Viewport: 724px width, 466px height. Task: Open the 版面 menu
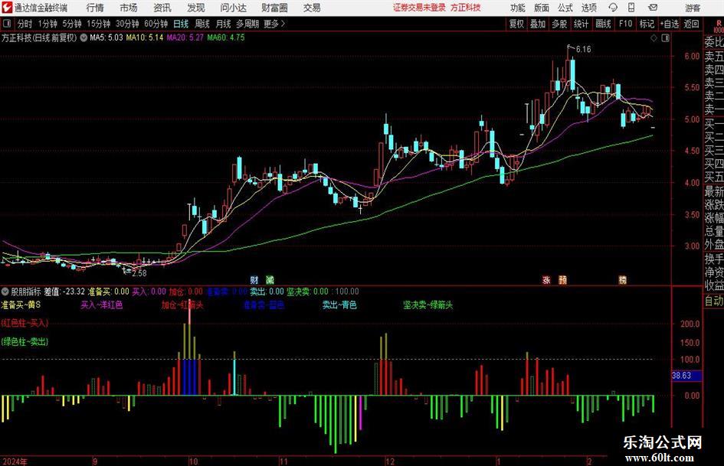542,8
